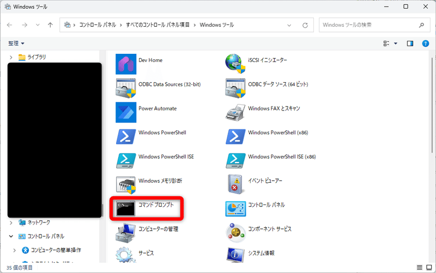Click the Dev Home label text
Viewport: 436px width, 273px height.
(150, 60)
